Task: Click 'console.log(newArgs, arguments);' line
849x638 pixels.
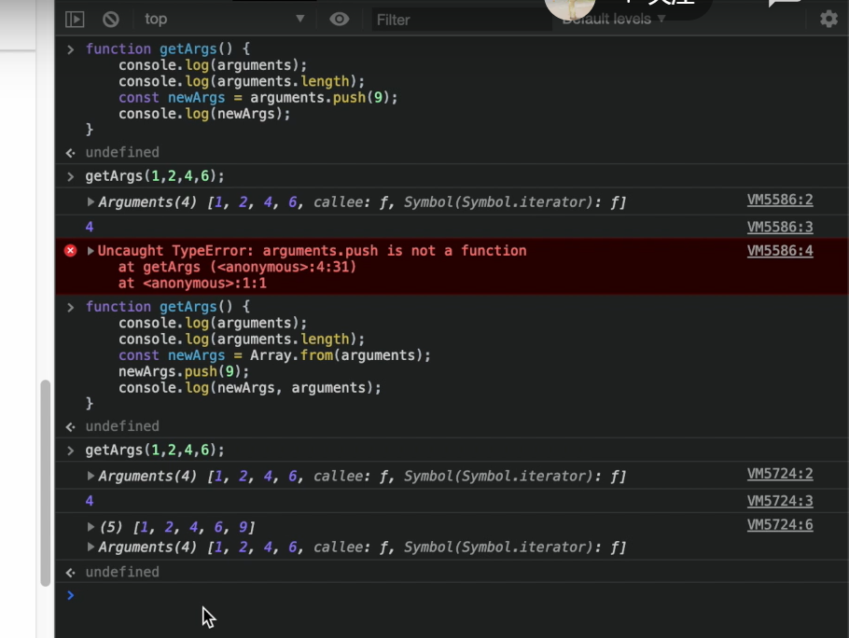Action: point(250,388)
